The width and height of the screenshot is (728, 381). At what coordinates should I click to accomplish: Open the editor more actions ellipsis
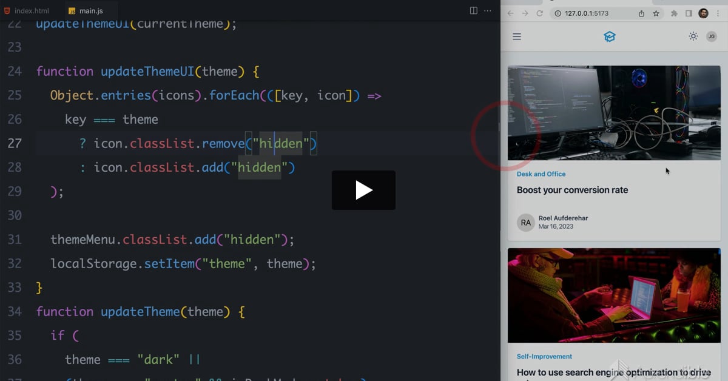pos(488,10)
